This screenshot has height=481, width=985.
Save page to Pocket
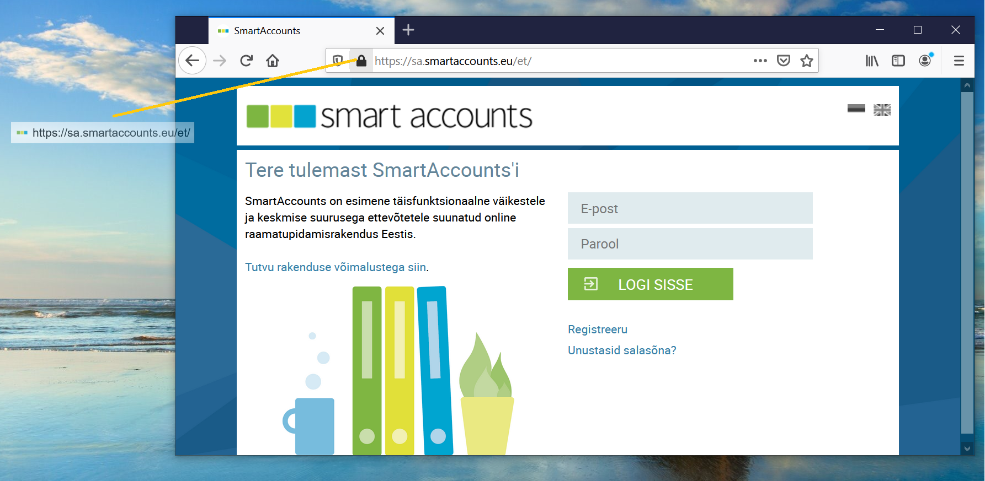[784, 61]
